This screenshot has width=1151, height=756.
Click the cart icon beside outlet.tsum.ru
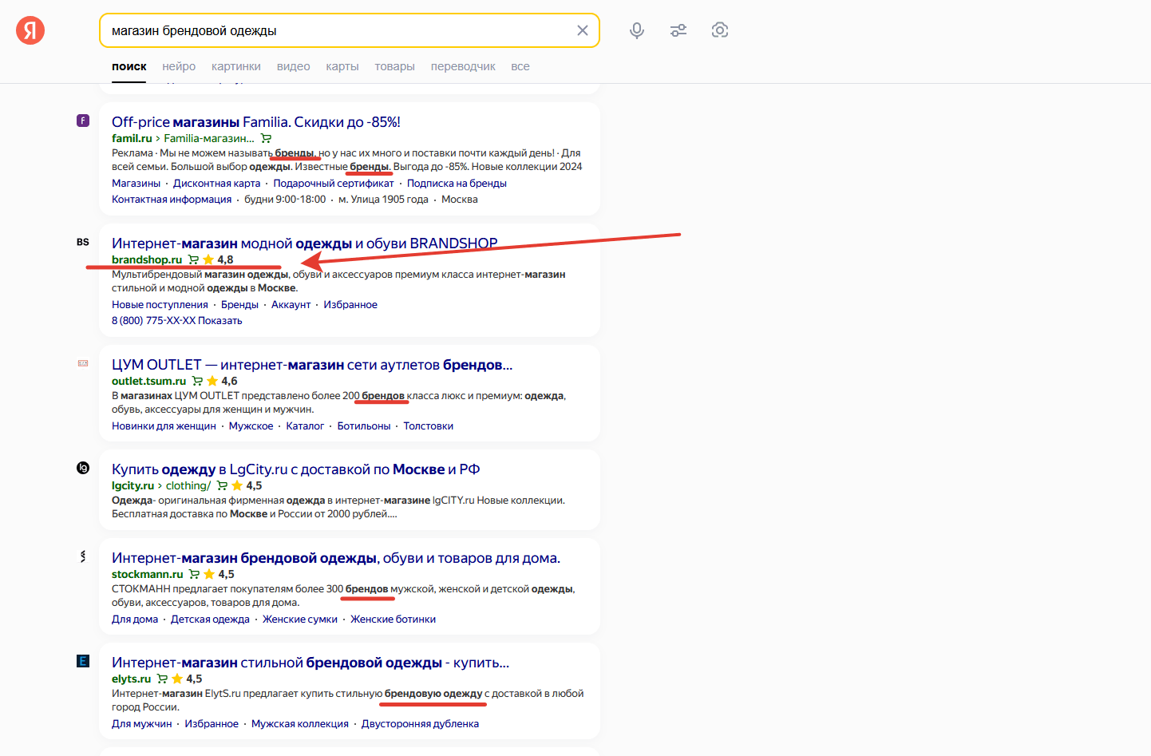click(197, 381)
